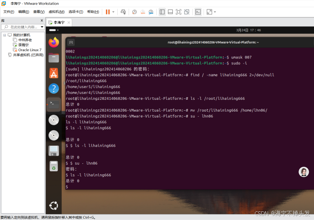
Task: Open the 查看(V) menu
Action: click(39, 12)
